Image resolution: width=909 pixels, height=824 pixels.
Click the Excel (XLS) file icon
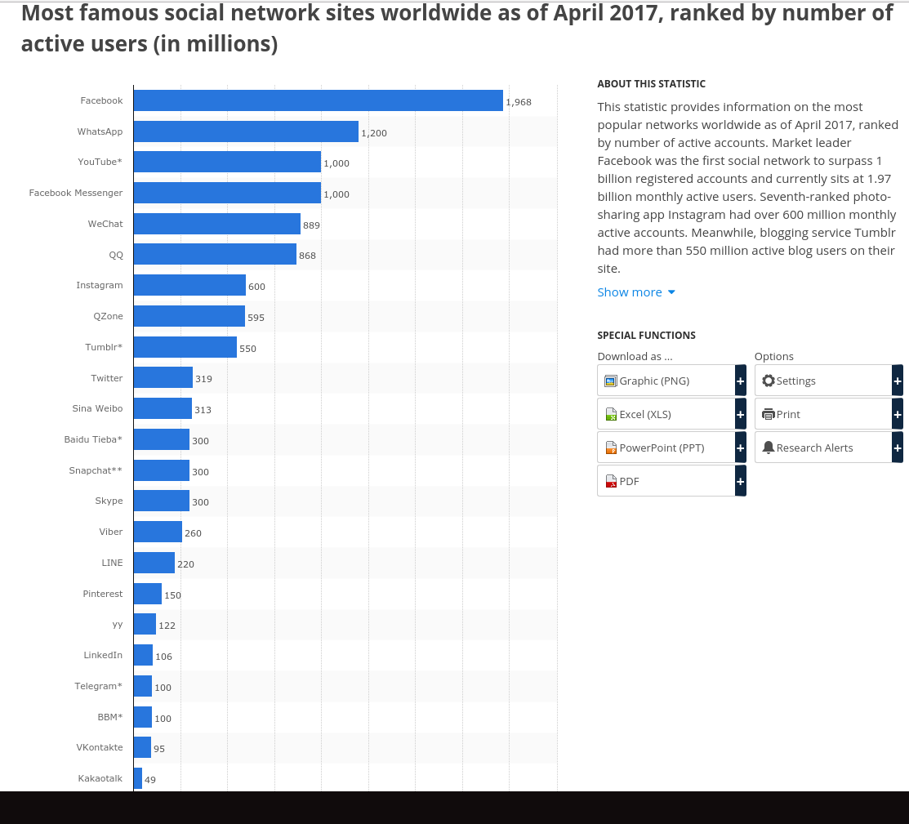coord(611,414)
